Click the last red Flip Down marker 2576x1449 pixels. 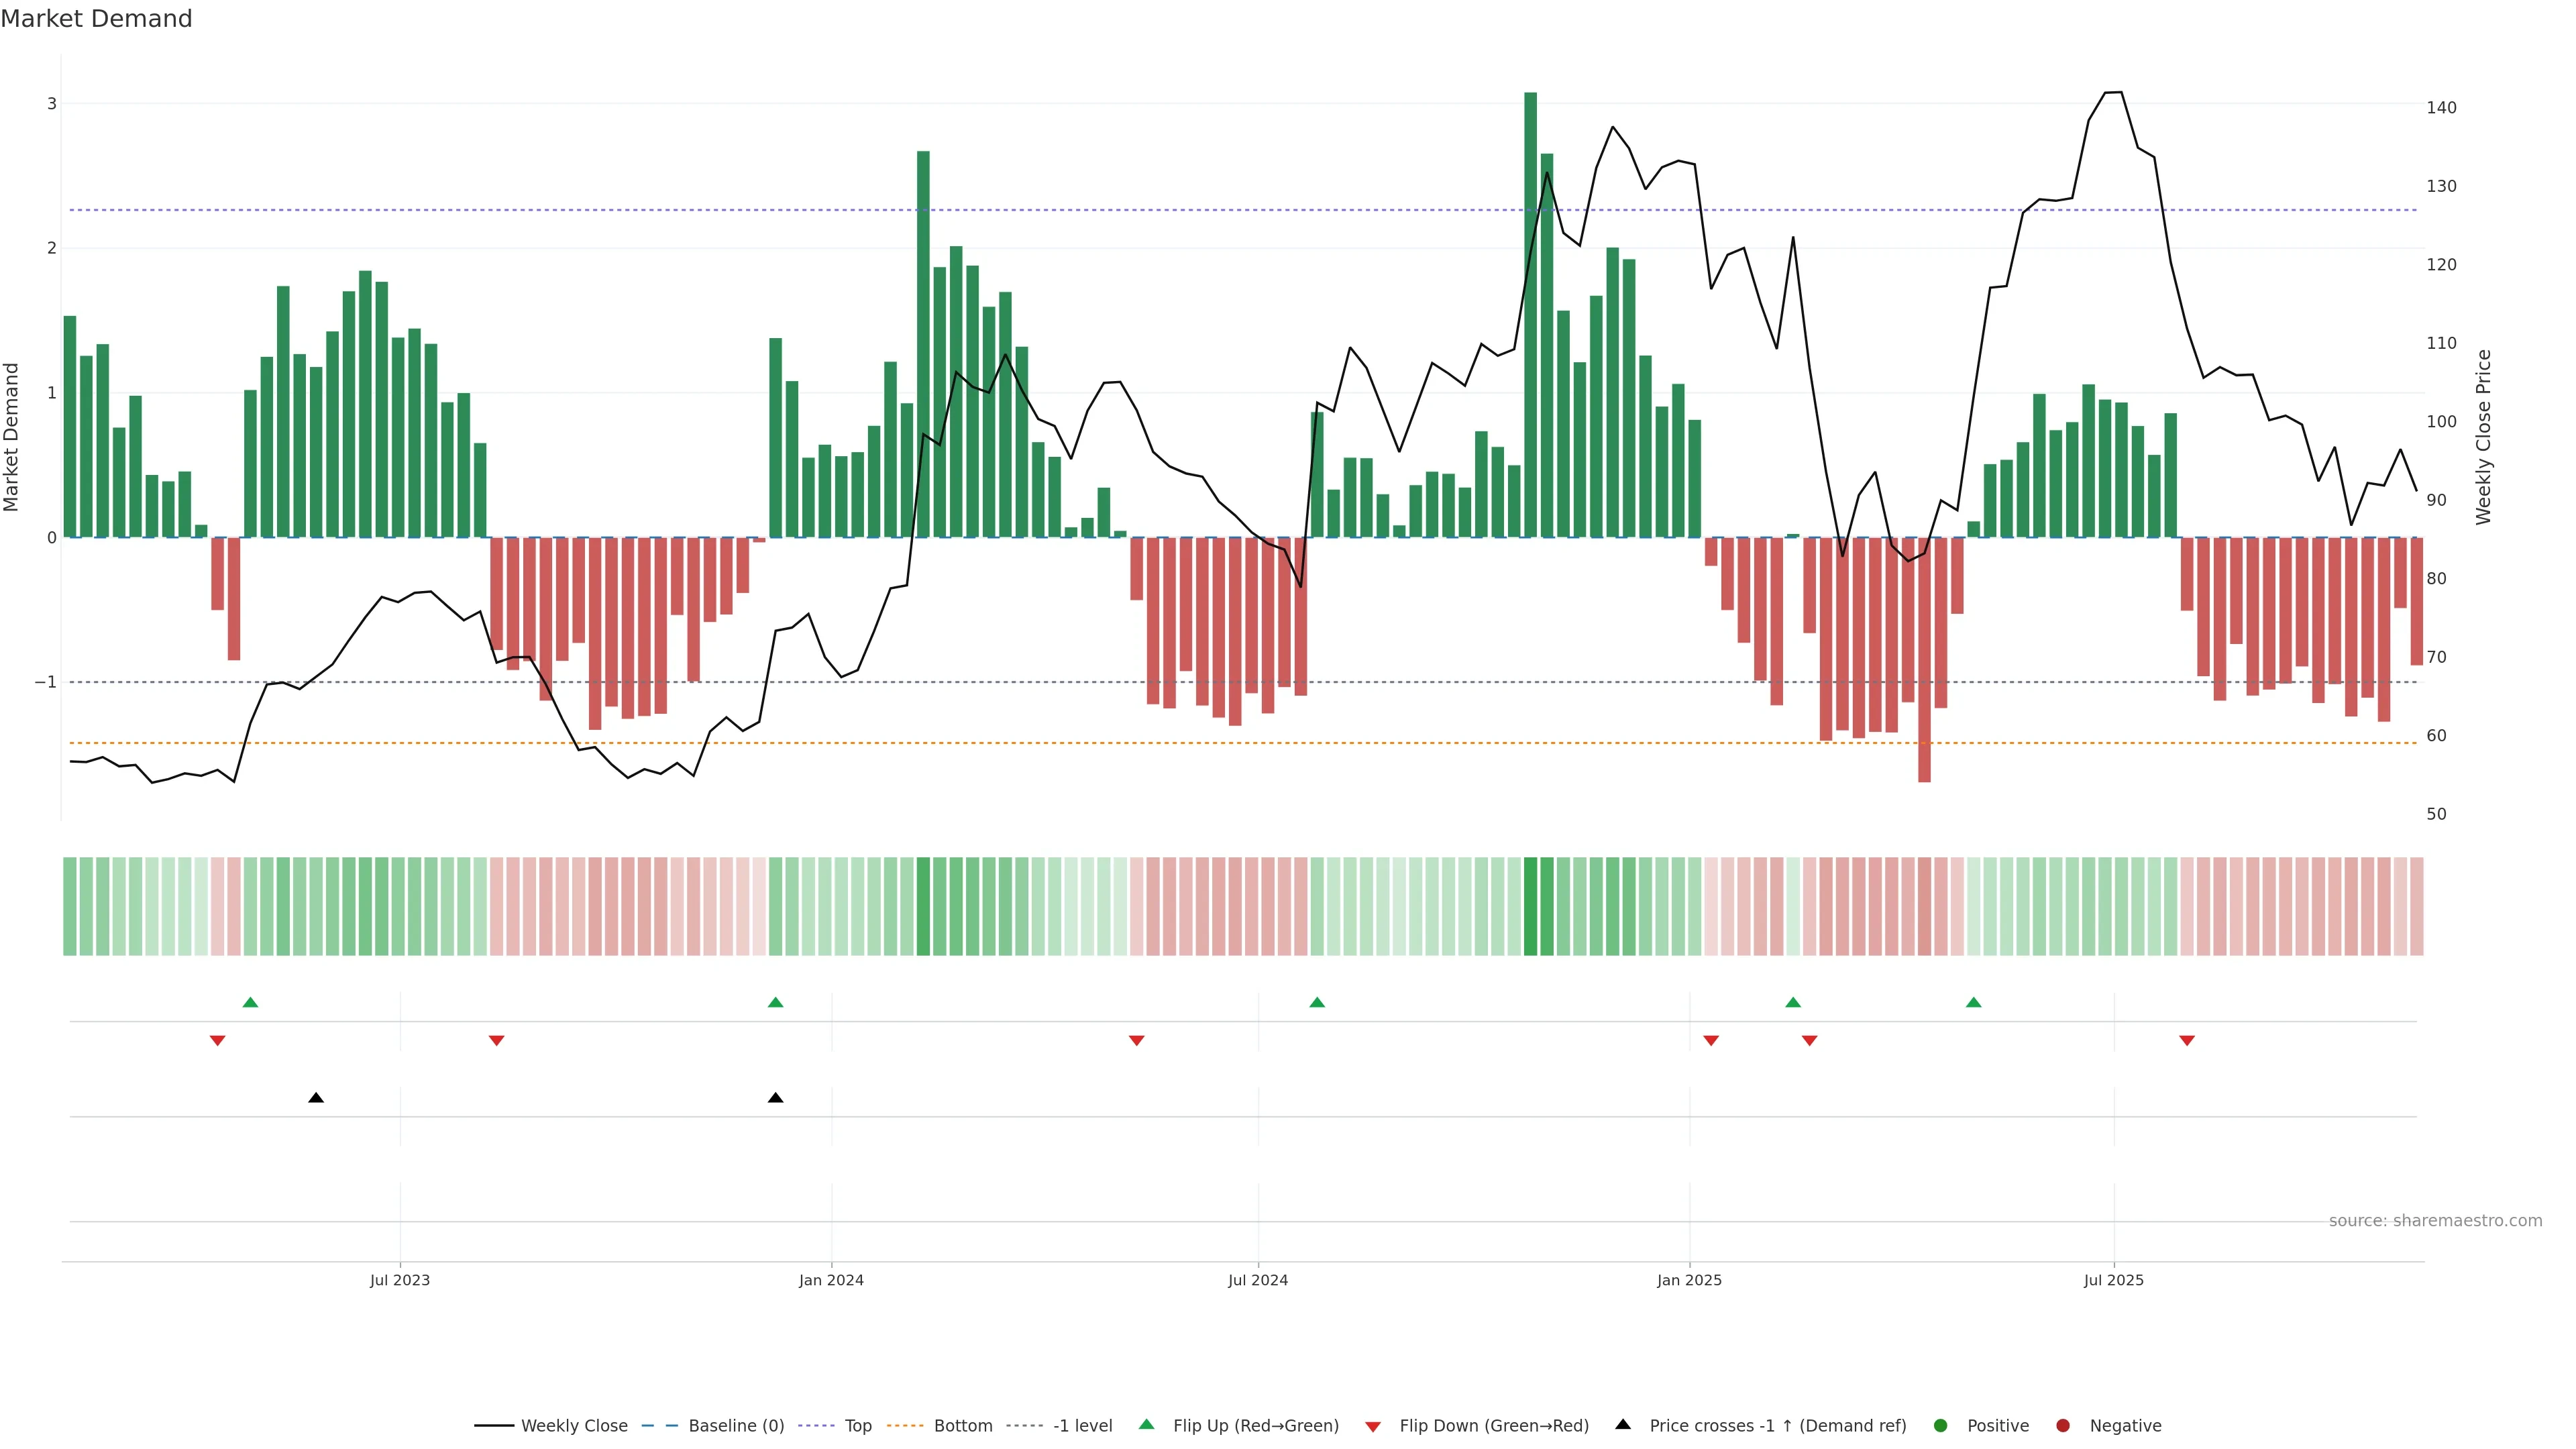tap(2187, 1041)
